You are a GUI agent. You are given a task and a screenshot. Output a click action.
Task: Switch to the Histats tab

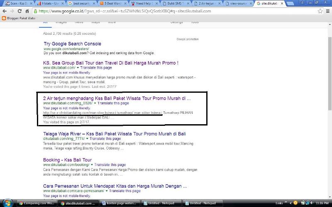(x=50, y=3)
